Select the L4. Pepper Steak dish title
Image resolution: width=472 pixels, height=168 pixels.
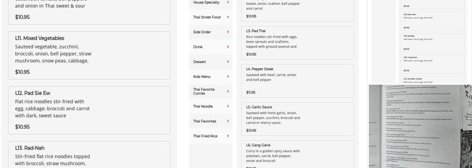(x=260, y=69)
